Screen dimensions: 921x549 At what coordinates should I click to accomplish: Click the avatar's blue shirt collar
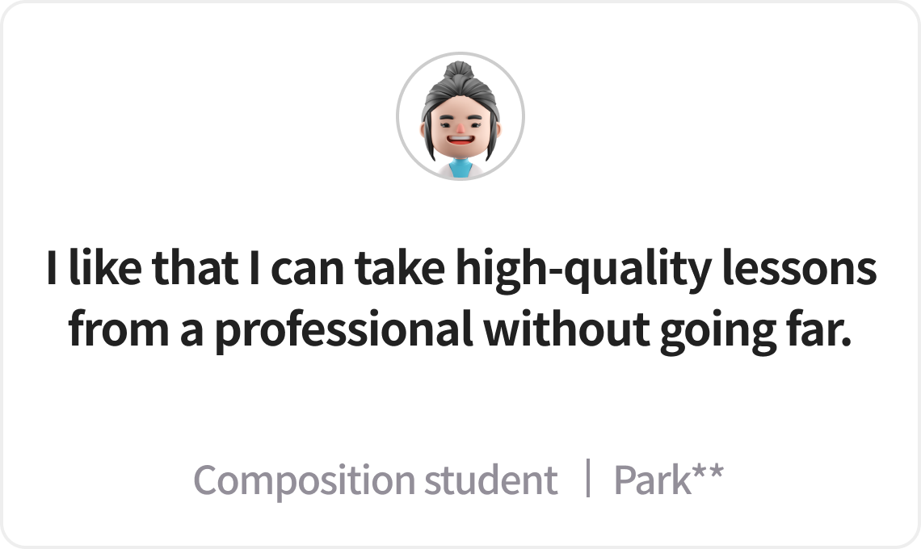click(460, 168)
